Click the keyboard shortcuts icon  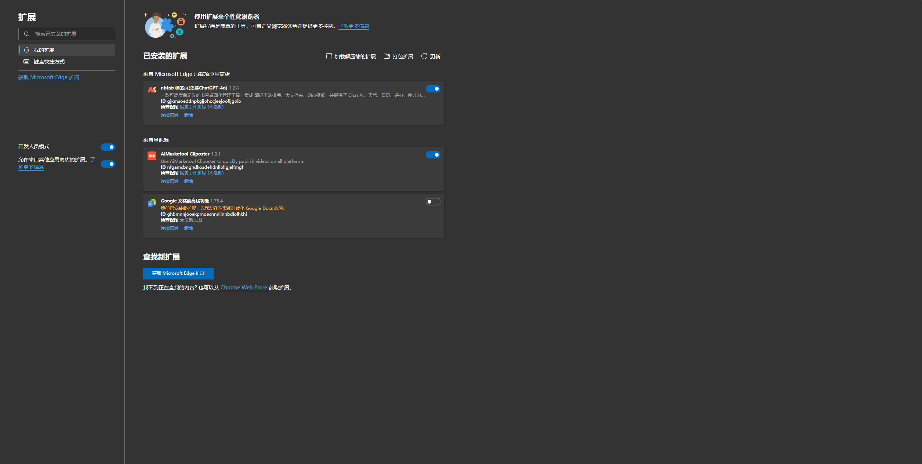26,62
